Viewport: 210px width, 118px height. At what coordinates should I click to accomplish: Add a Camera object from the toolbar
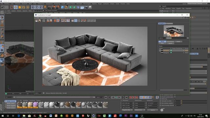tap(86, 7)
